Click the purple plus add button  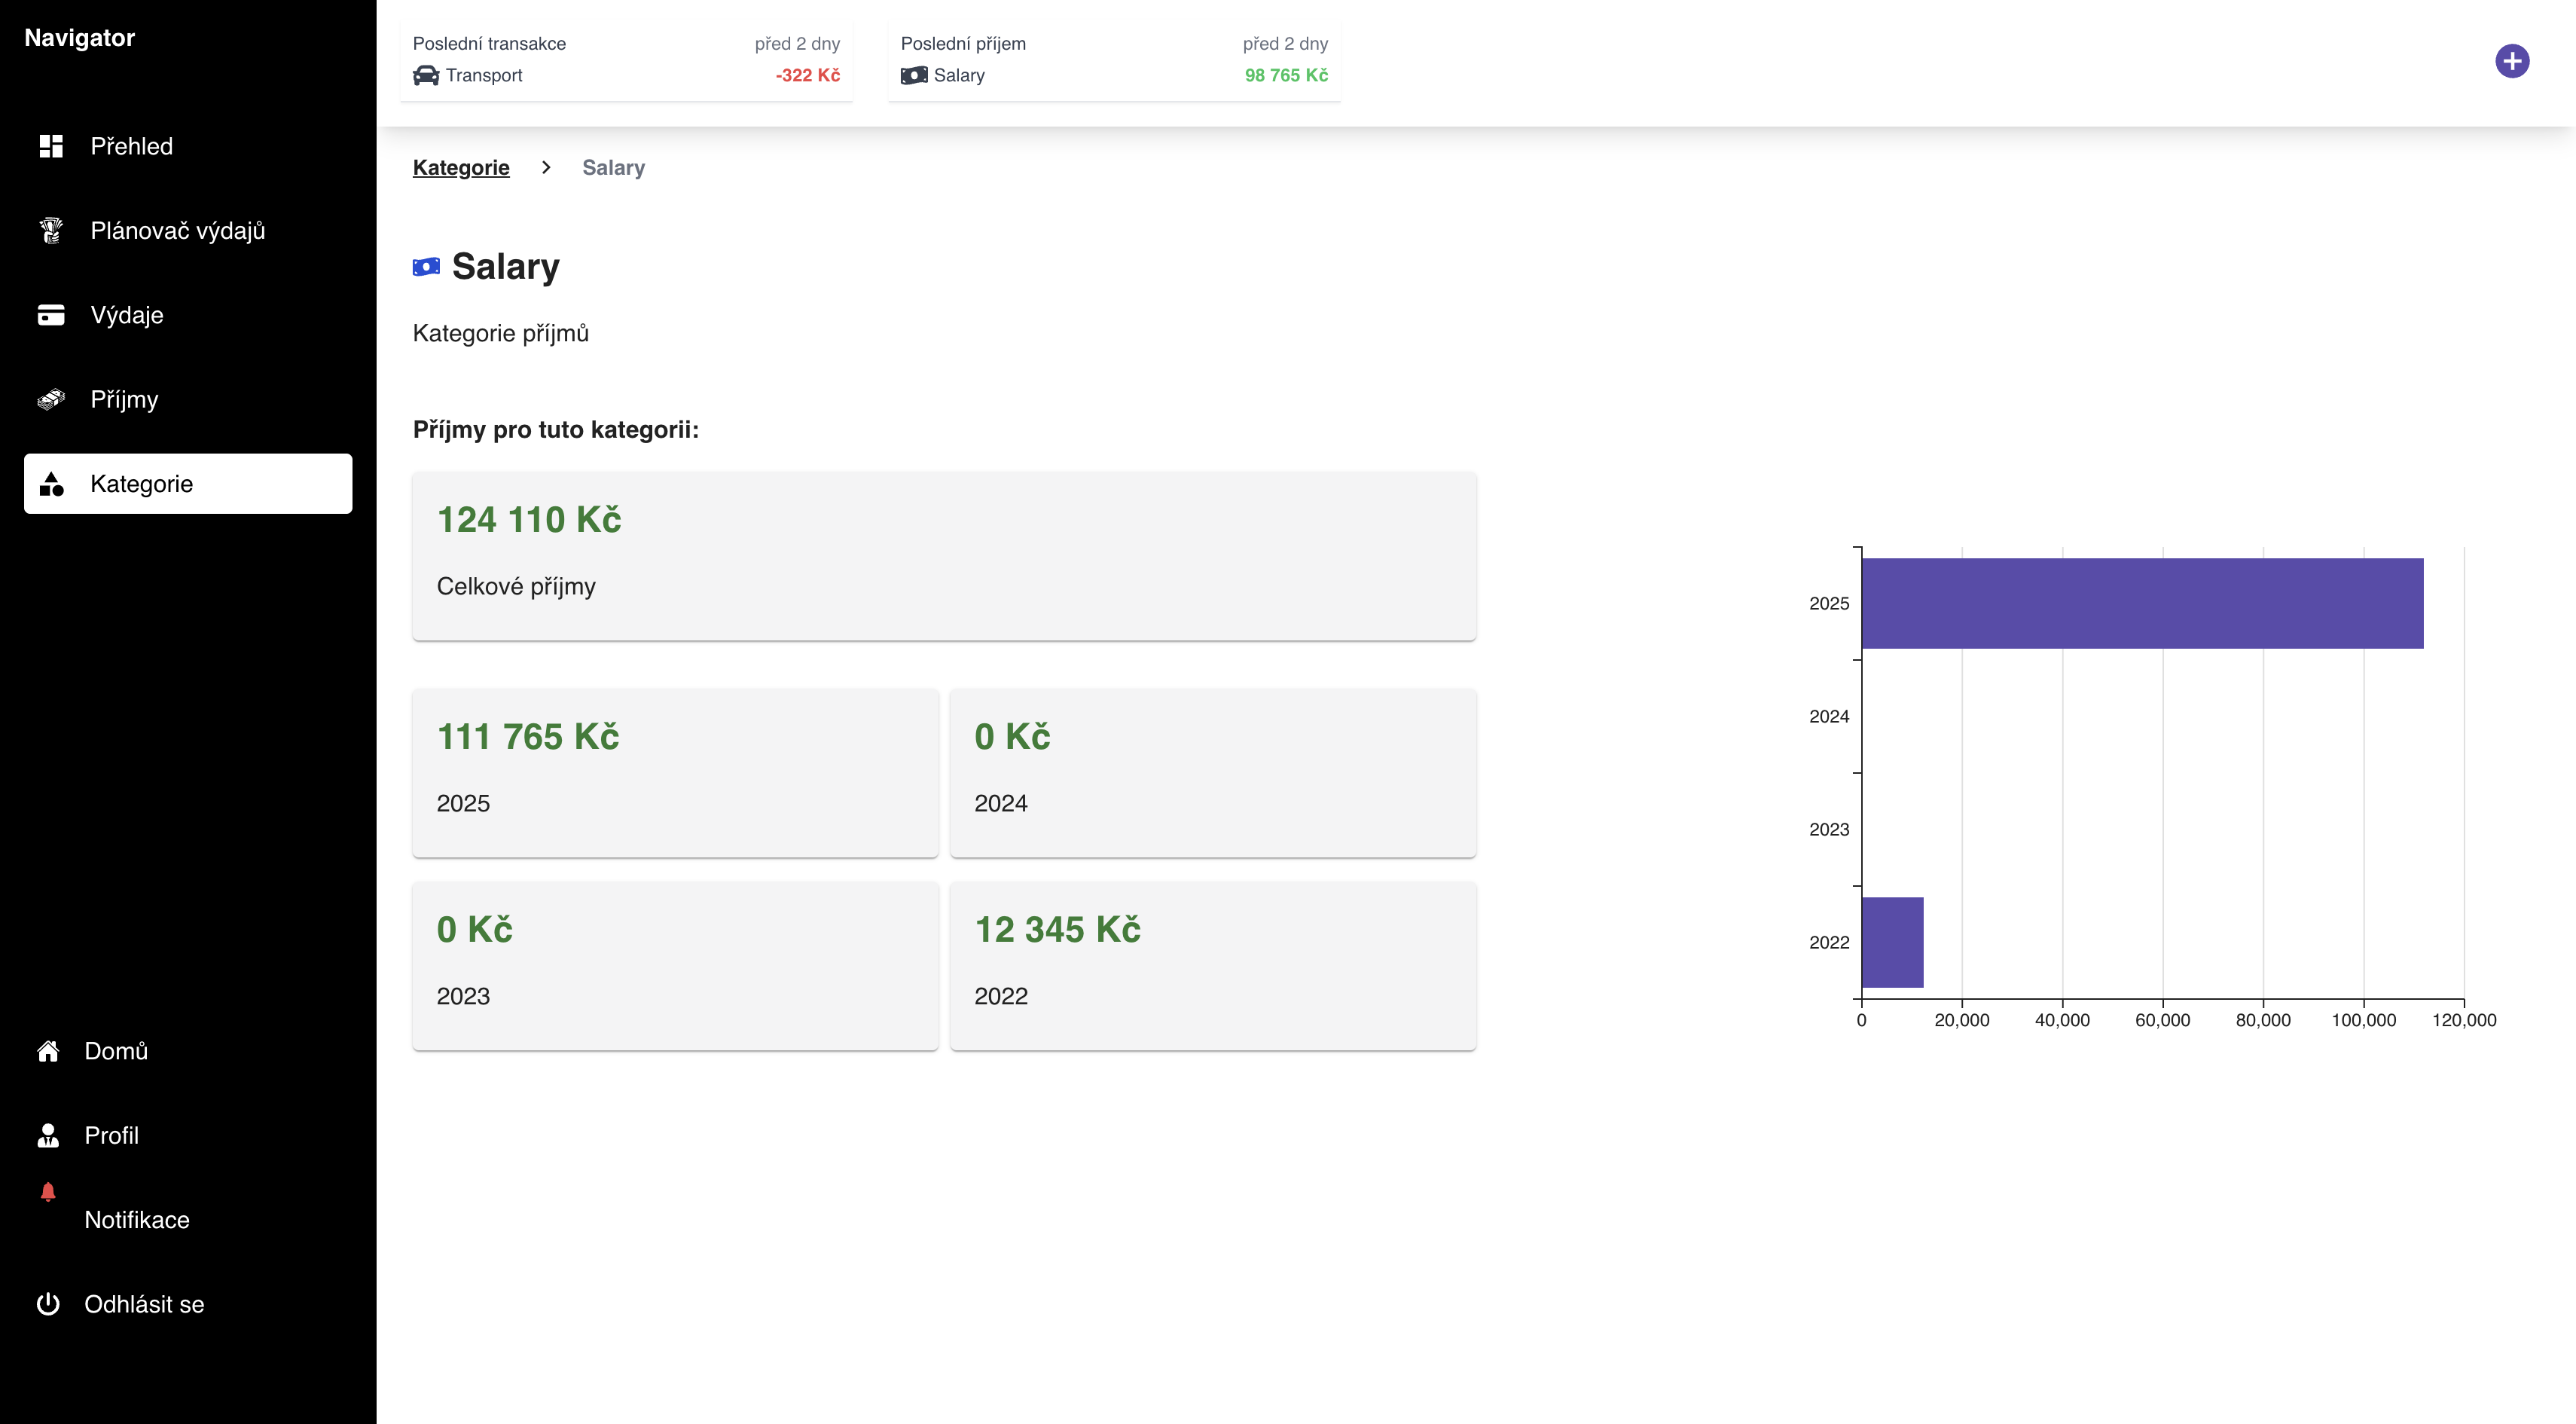click(2511, 61)
